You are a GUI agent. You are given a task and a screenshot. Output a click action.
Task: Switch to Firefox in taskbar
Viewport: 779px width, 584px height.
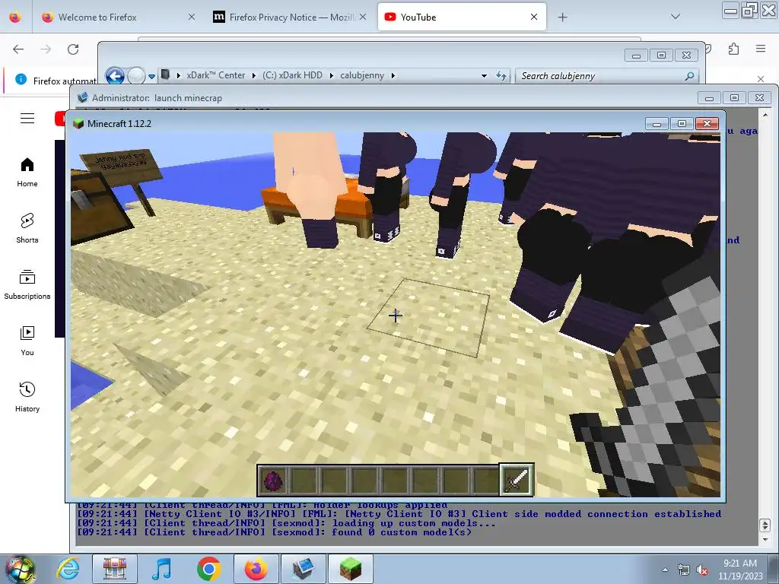(256, 569)
